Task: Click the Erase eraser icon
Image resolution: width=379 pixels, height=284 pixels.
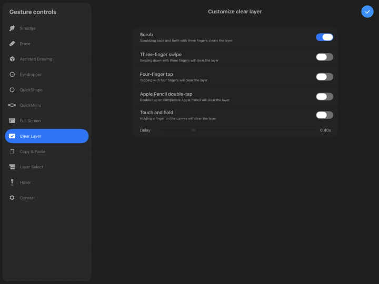Action: 12,44
